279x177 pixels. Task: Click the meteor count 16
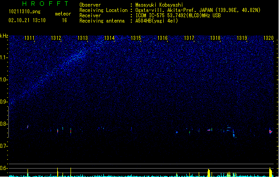(64, 20)
